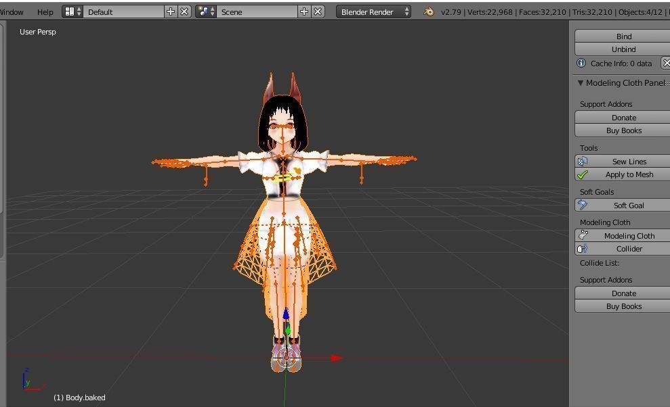Screen dimensions: 670x407
Task: Click the Body.baked object name label
Action: pyautogui.click(x=85, y=397)
